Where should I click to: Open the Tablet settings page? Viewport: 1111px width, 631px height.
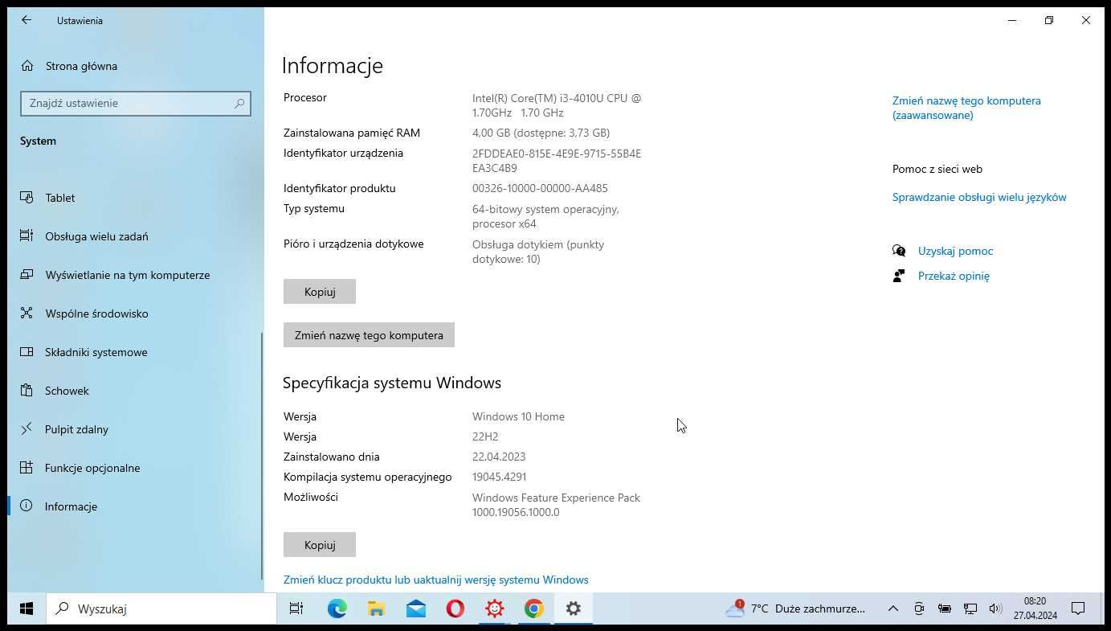click(x=60, y=198)
